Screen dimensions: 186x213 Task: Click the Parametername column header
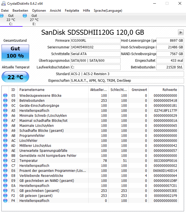(53, 90)
